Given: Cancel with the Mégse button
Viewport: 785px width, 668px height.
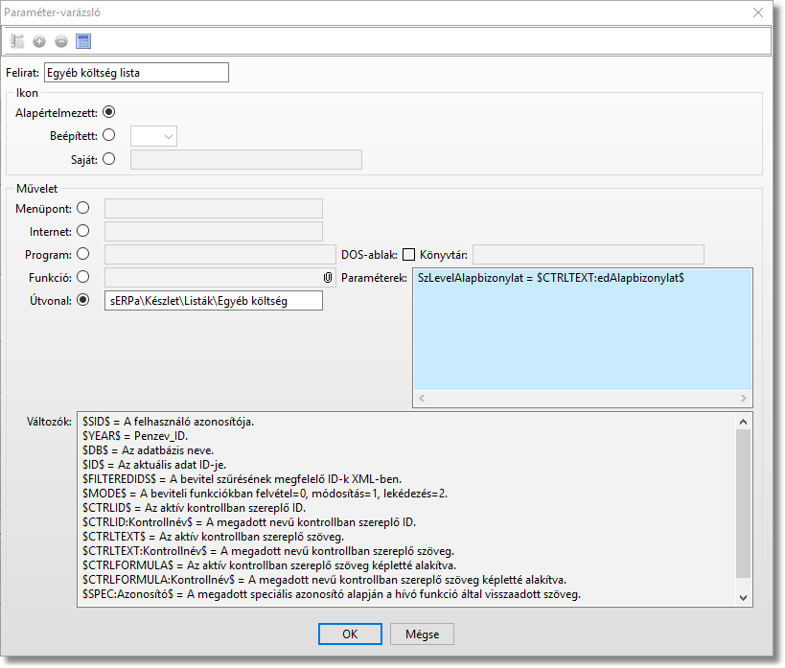Looking at the screenshot, I should pyautogui.click(x=422, y=633).
